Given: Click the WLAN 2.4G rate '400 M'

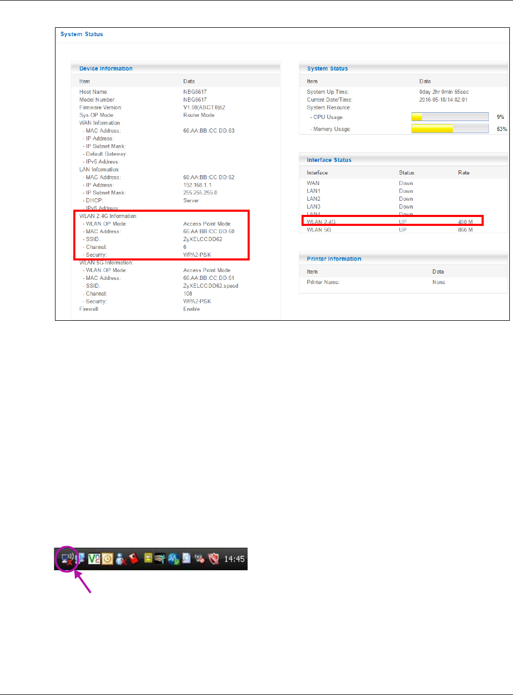Looking at the screenshot, I should [x=465, y=222].
